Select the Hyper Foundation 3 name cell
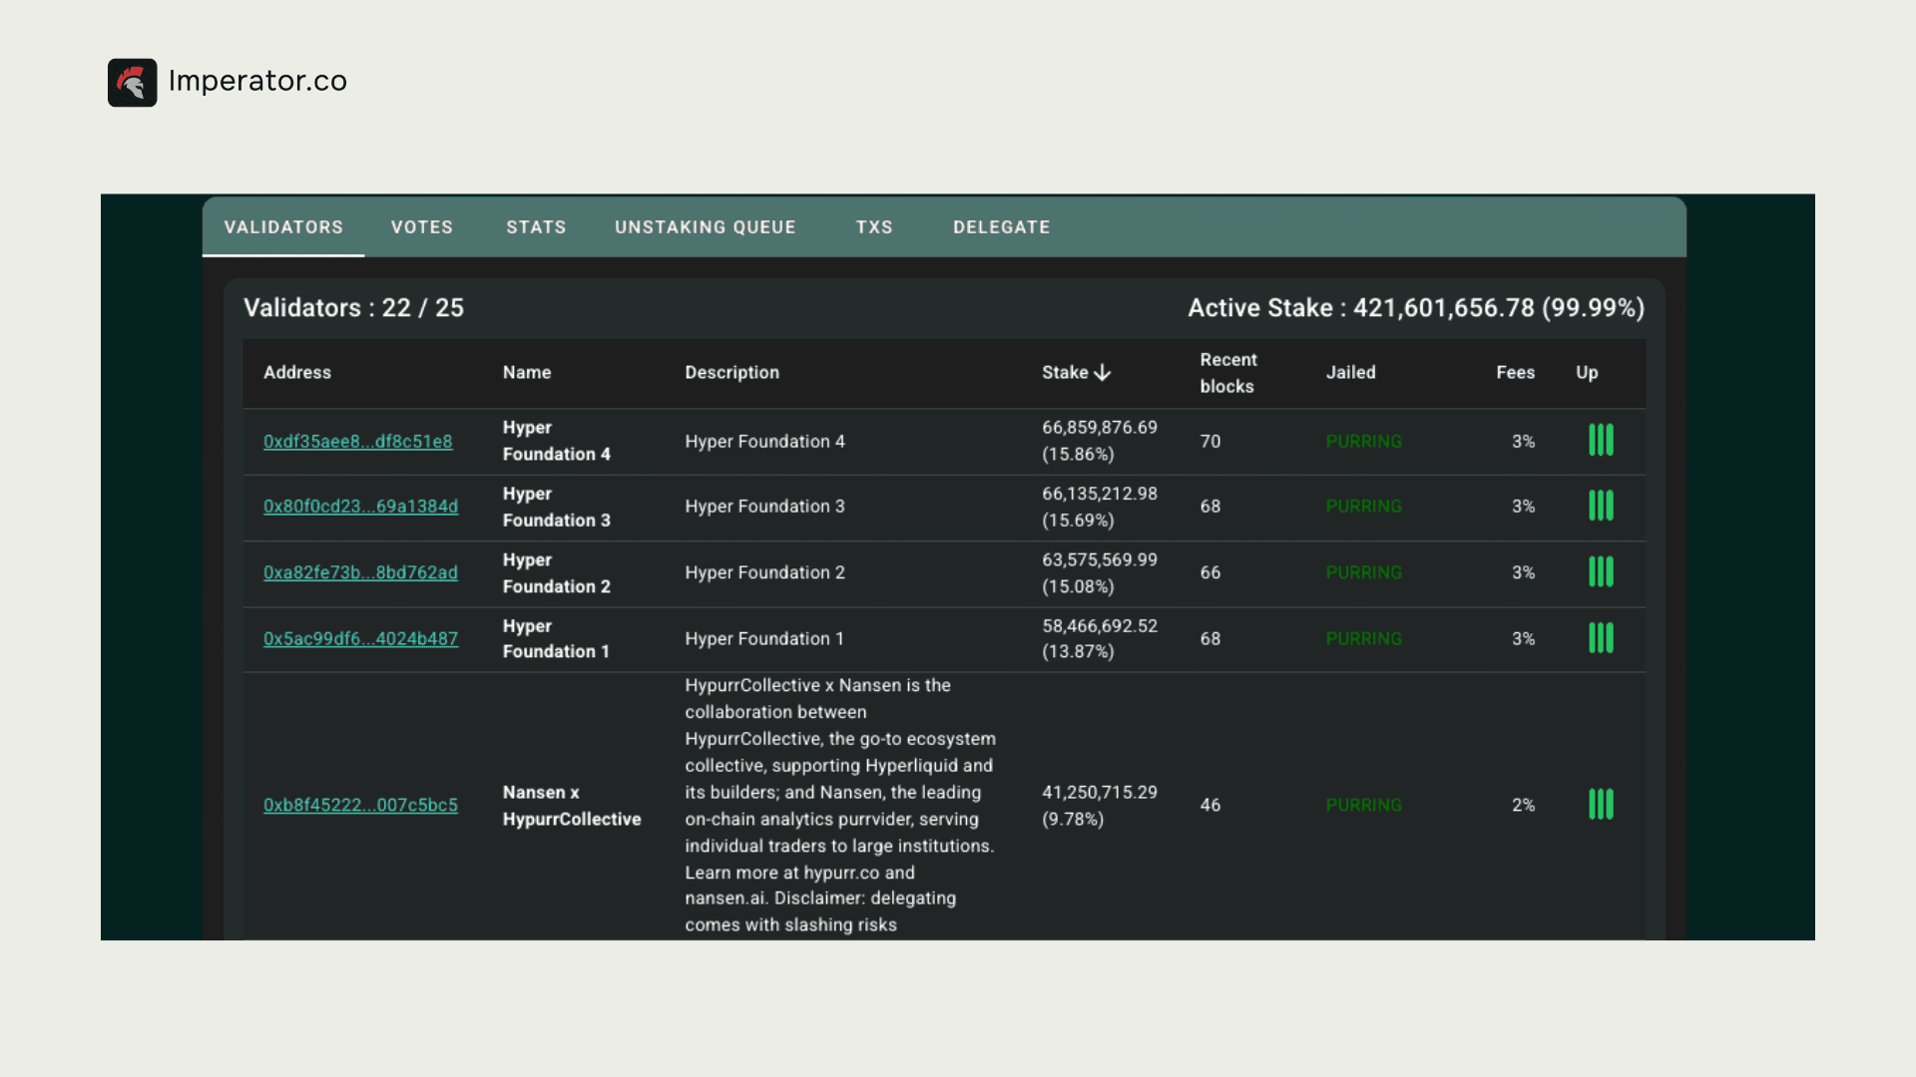 [x=557, y=507]
